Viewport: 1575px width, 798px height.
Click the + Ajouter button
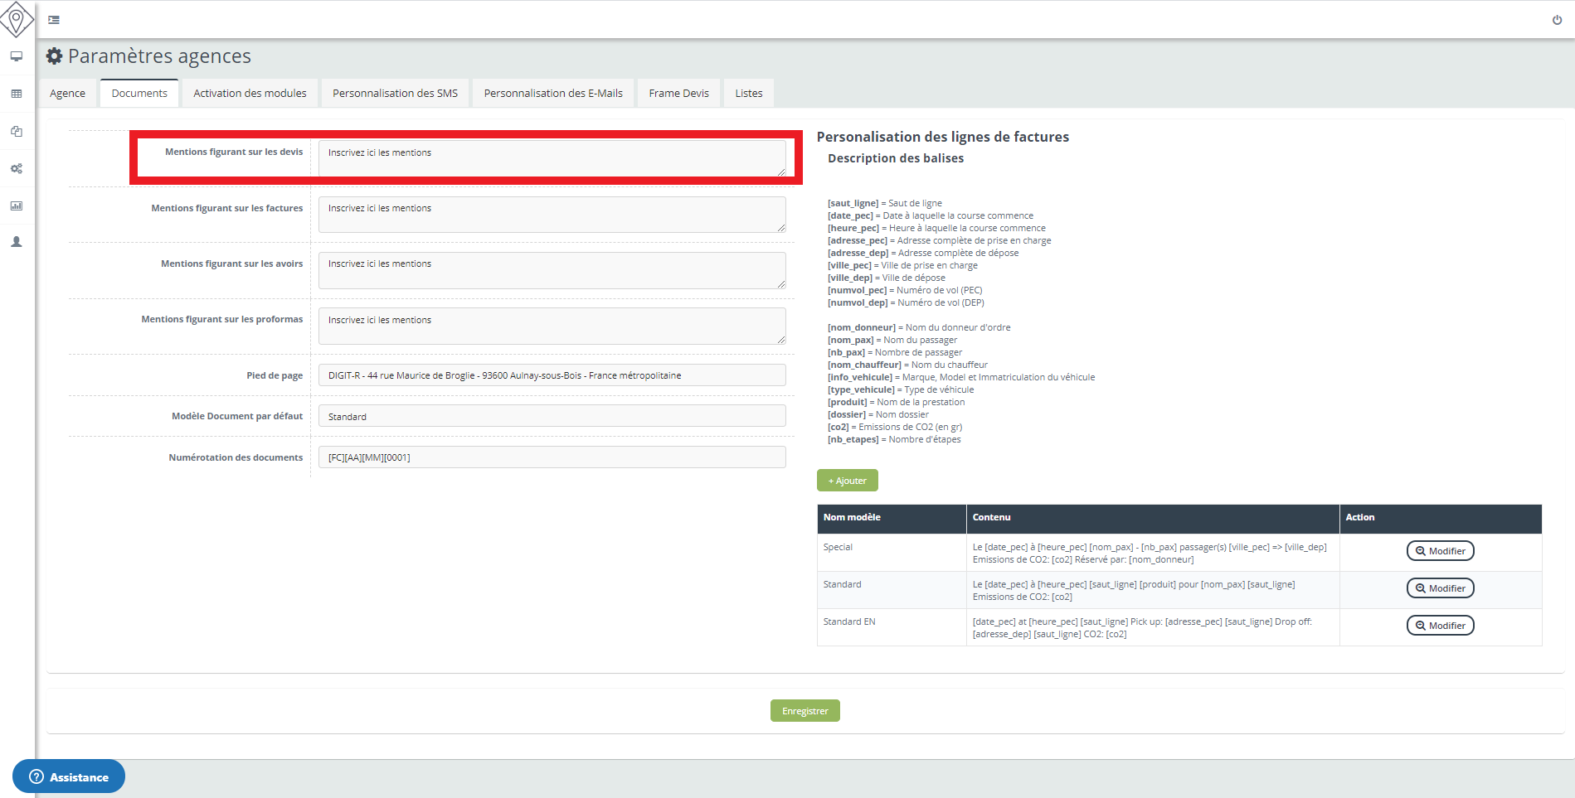point(847,480)
